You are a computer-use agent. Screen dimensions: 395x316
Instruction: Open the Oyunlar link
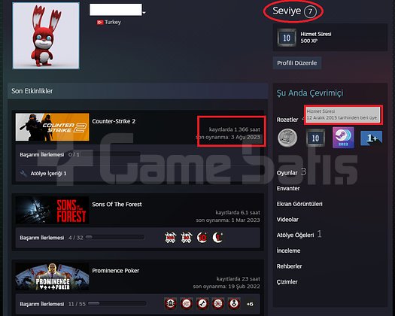[287, 173]
